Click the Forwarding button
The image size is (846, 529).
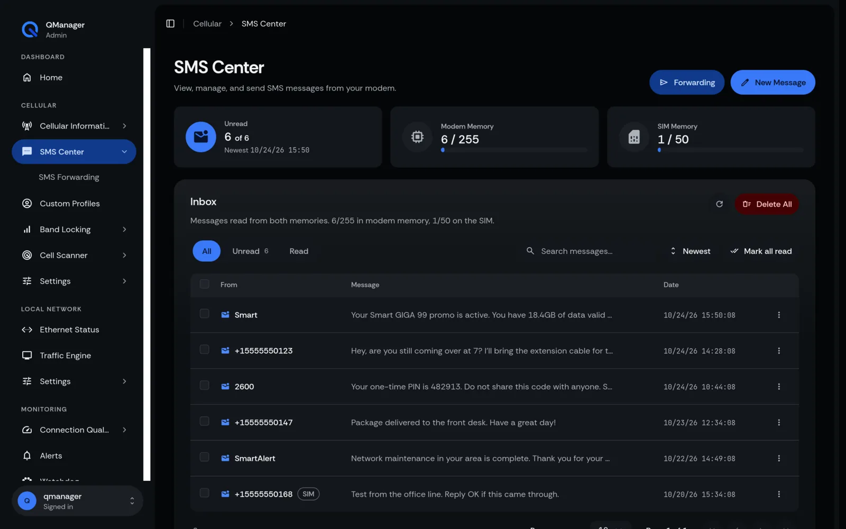pyautogui.click(x=687, y=83)
